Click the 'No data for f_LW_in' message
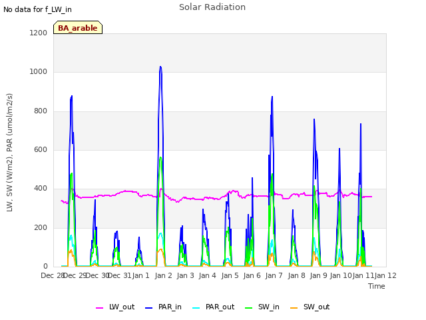This screenshot has width=426, height=320. pyautogui.click(x=37, y=9)
